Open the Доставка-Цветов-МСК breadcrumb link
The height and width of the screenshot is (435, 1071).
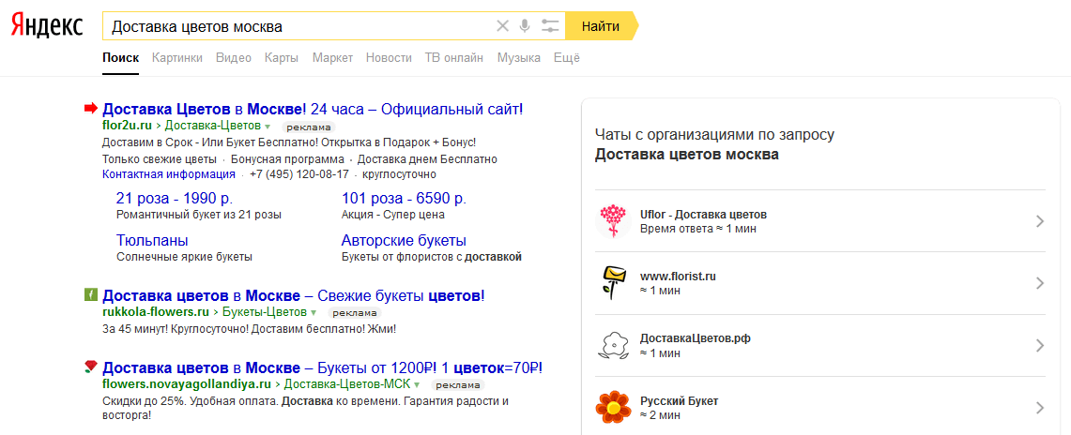coord(347,383)
